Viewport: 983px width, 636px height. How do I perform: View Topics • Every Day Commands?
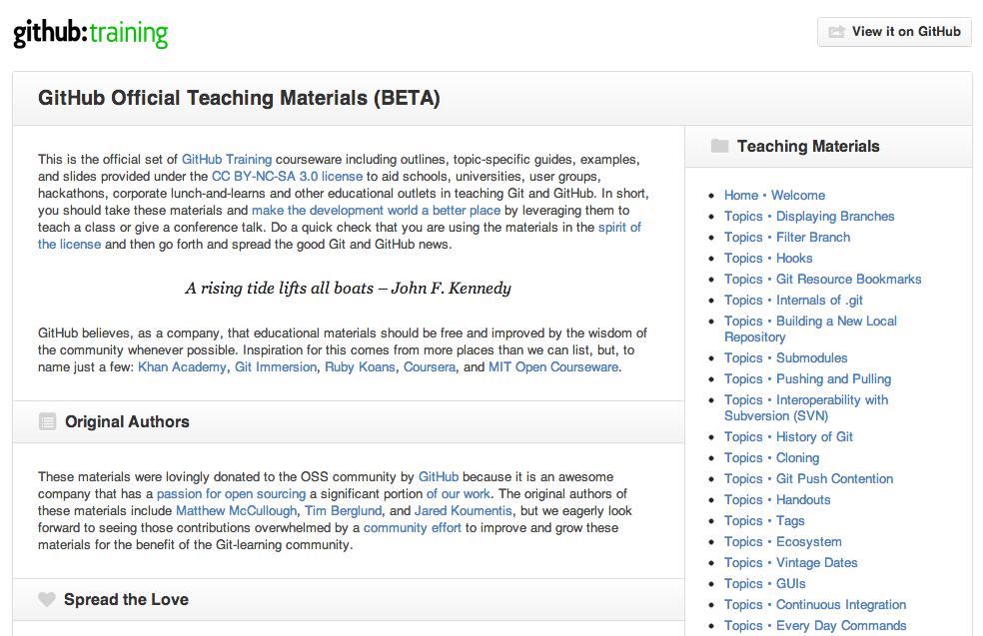815,626
